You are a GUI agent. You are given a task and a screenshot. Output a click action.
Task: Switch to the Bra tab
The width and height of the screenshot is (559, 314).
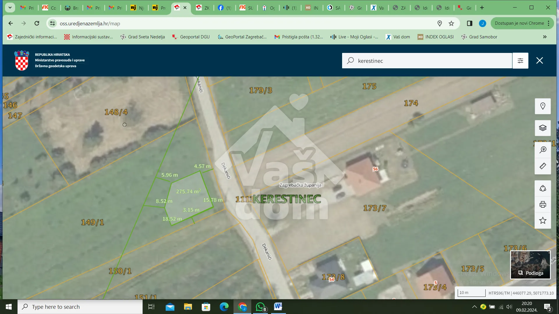[72, 8]
